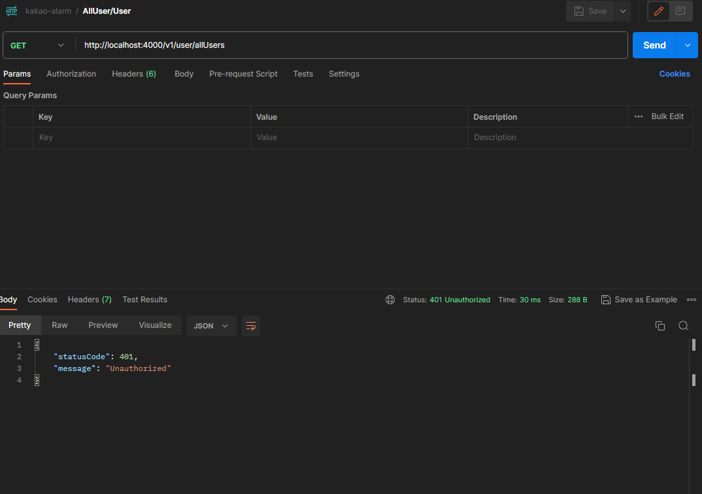Click the request URL input field
Viewport: 702px width, 494px height.
click(x=351, y=45)
